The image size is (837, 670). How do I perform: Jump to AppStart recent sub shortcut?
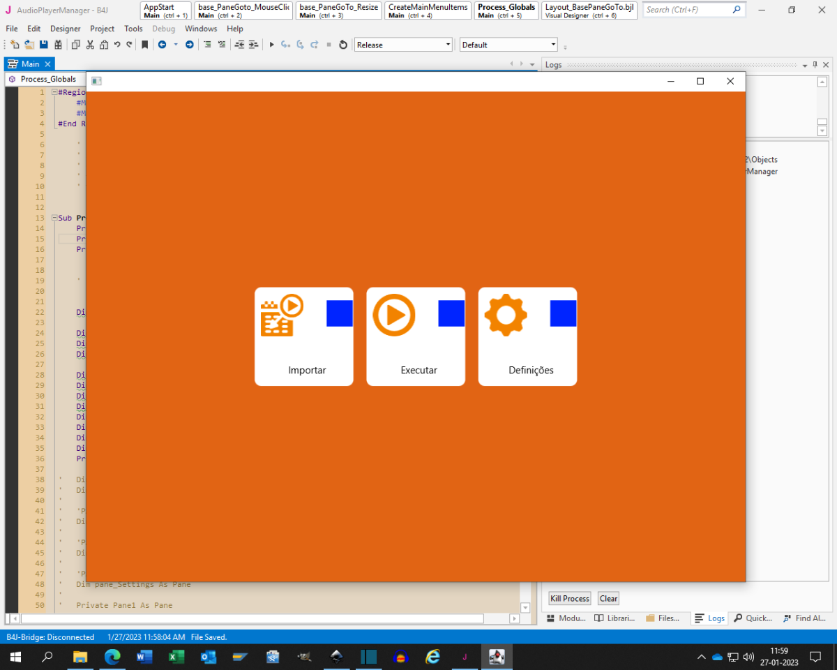point(165,10)
